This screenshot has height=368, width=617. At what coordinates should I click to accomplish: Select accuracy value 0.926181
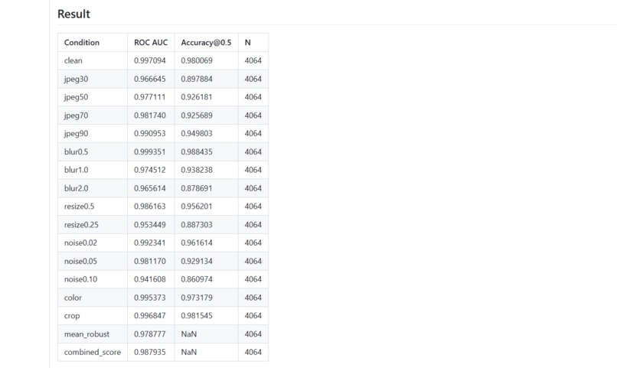point(197,97)
